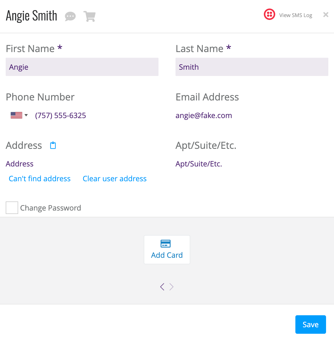Edit the First Name field with Angie
Screen dimensions: 334x342
click(x=82, y=67)
